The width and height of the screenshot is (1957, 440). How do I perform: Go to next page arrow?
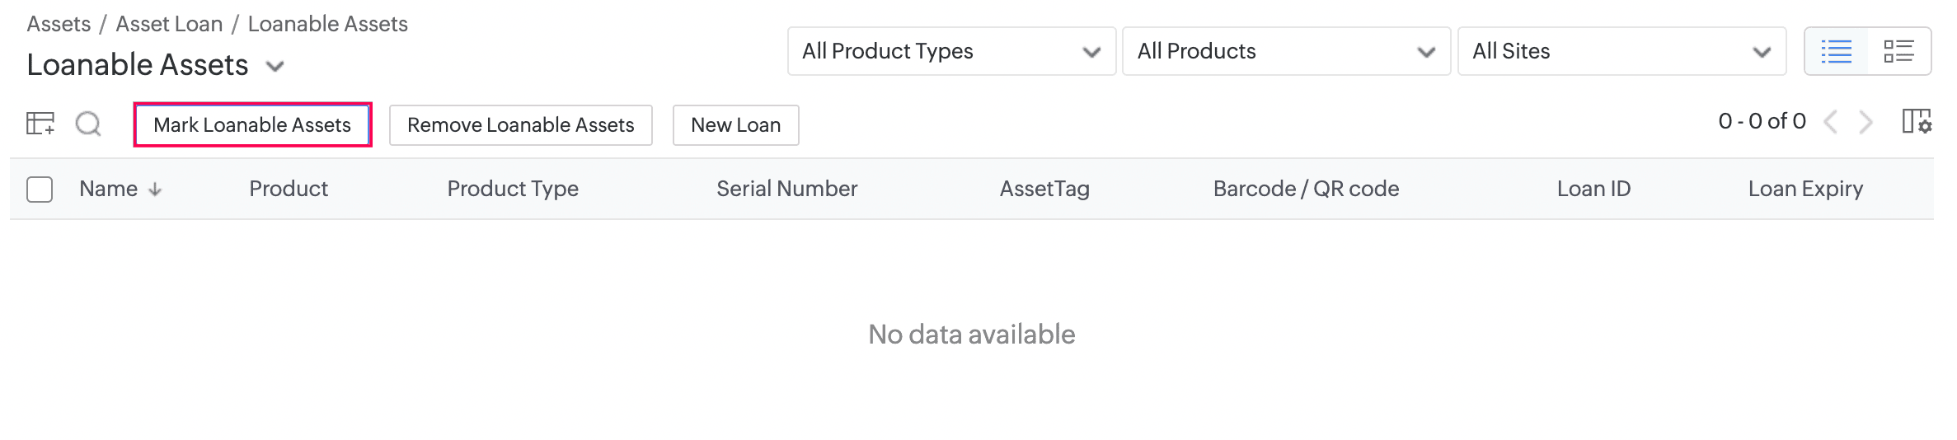(x=1866, y=122)
